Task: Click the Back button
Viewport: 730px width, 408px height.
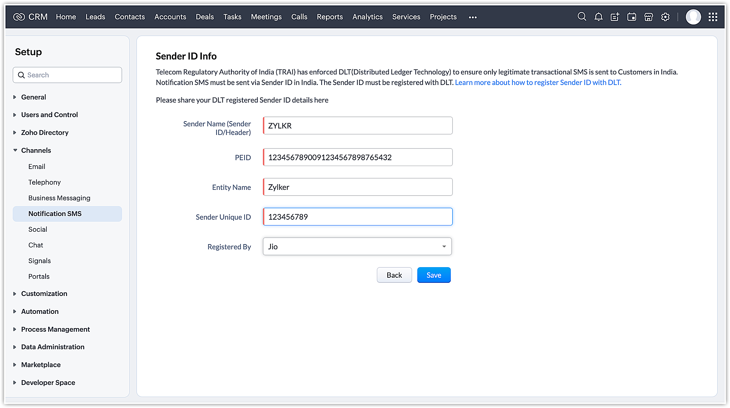Action: pyautogui.click(x=394, y=275)
